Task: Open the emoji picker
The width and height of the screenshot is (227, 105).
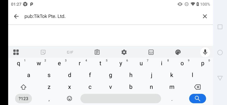Action: [69, 98]
